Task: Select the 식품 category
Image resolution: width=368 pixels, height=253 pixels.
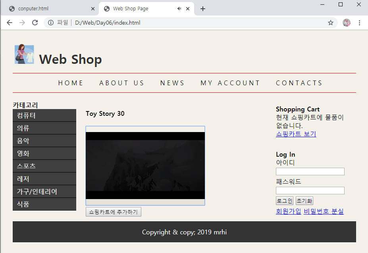Action: click(44, 204)
